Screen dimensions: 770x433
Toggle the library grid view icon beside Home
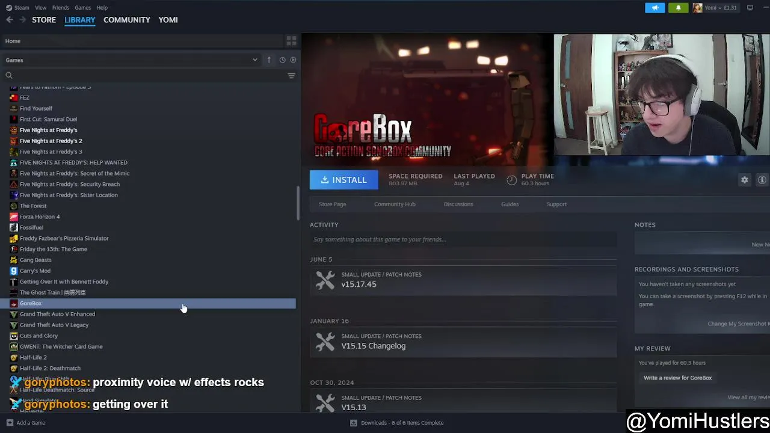click(291, 41)
